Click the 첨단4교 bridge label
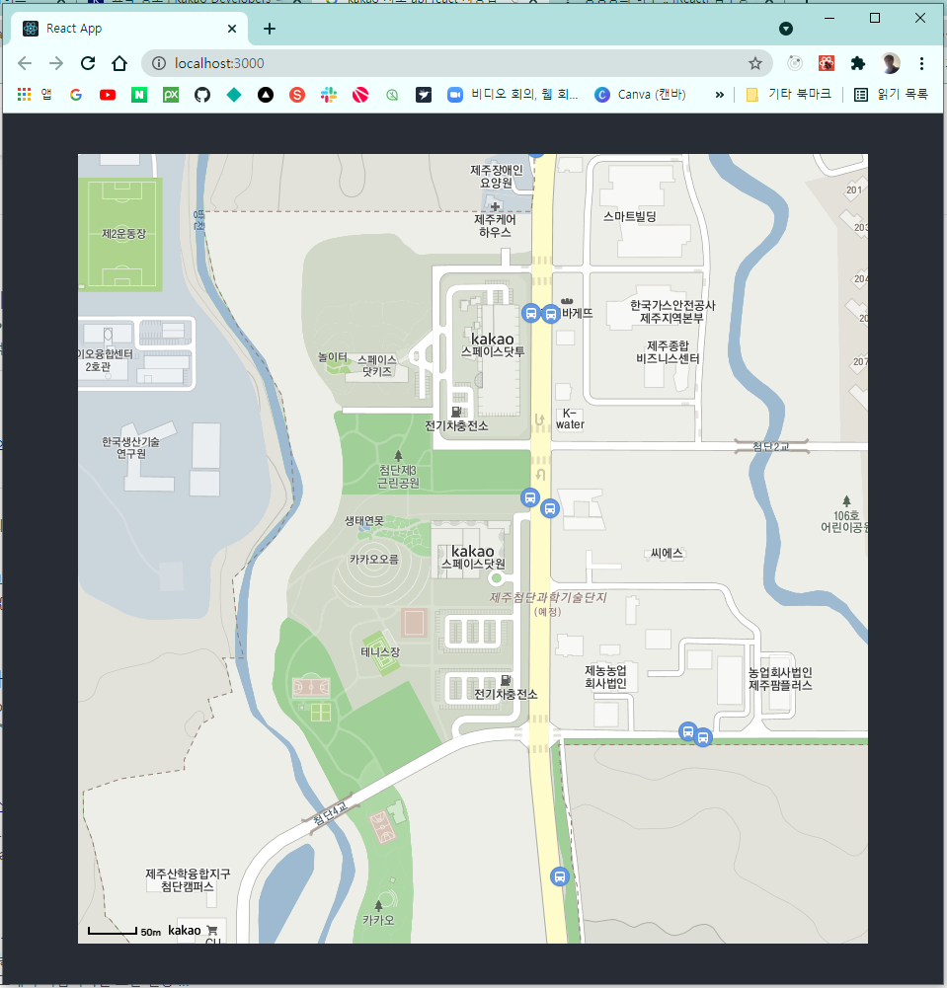The height and width of the screenshot is (988, 947). 331,813
